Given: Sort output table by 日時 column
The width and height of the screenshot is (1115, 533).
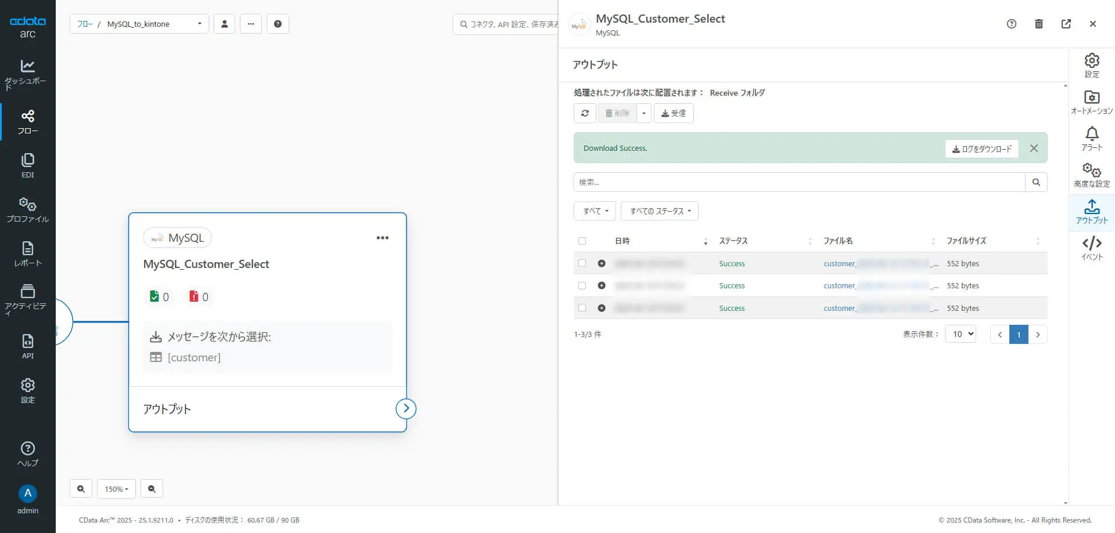Looking at the screenshot, I should (661, 241).
